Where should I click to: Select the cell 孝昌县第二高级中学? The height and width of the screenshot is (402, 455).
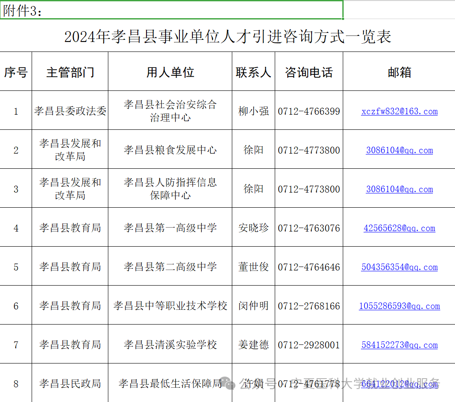point(170,266)
